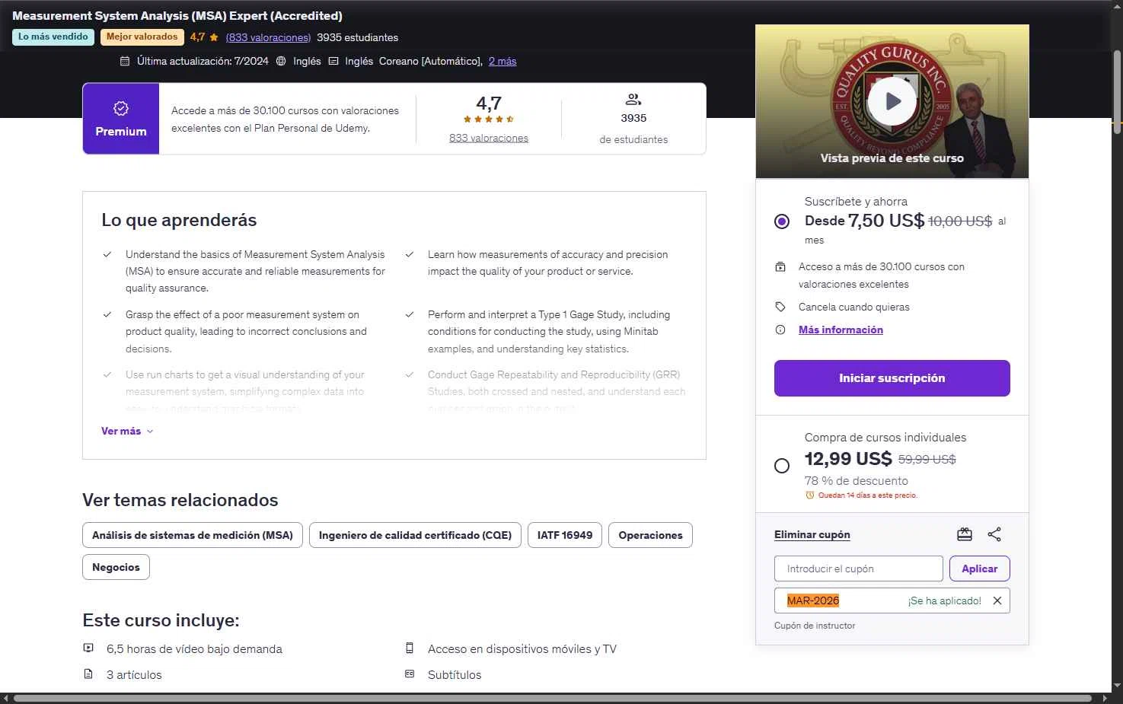The width and height of the screenshot is (1123, 704).
Task: Select the Suscríbete y ahorra radio option
Action: (782, 221)
